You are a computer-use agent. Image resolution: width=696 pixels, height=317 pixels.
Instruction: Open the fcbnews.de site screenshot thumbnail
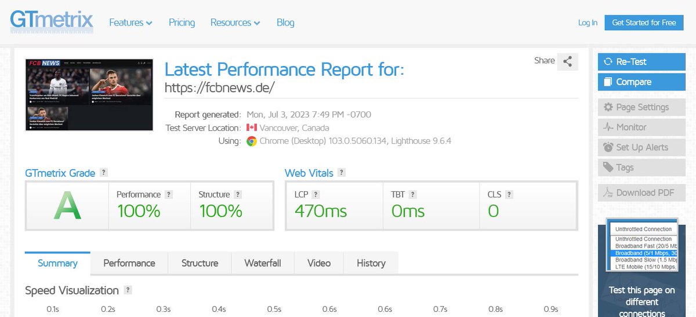[x=89, y=94]
